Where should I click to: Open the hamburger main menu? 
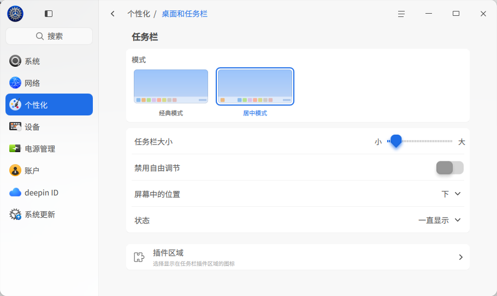(401, 14)
